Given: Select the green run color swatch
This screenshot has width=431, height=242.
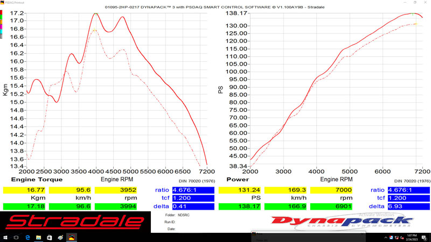Looking at the screenshot, I should tap(1, 17).
